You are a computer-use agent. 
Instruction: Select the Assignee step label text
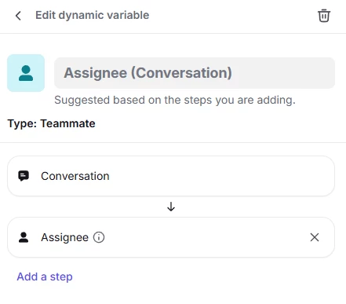coord(64,237)
